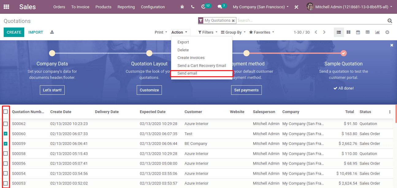The image size is (397, 188).
Task: Open the To Invoice menu
Action: [80, 7]
